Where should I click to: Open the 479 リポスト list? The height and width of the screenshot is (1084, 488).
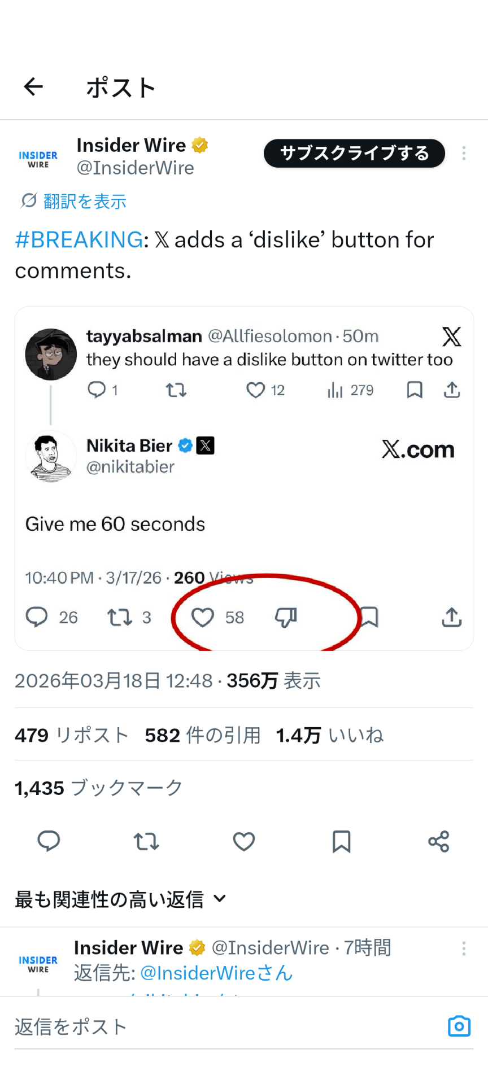pos(72,735)
